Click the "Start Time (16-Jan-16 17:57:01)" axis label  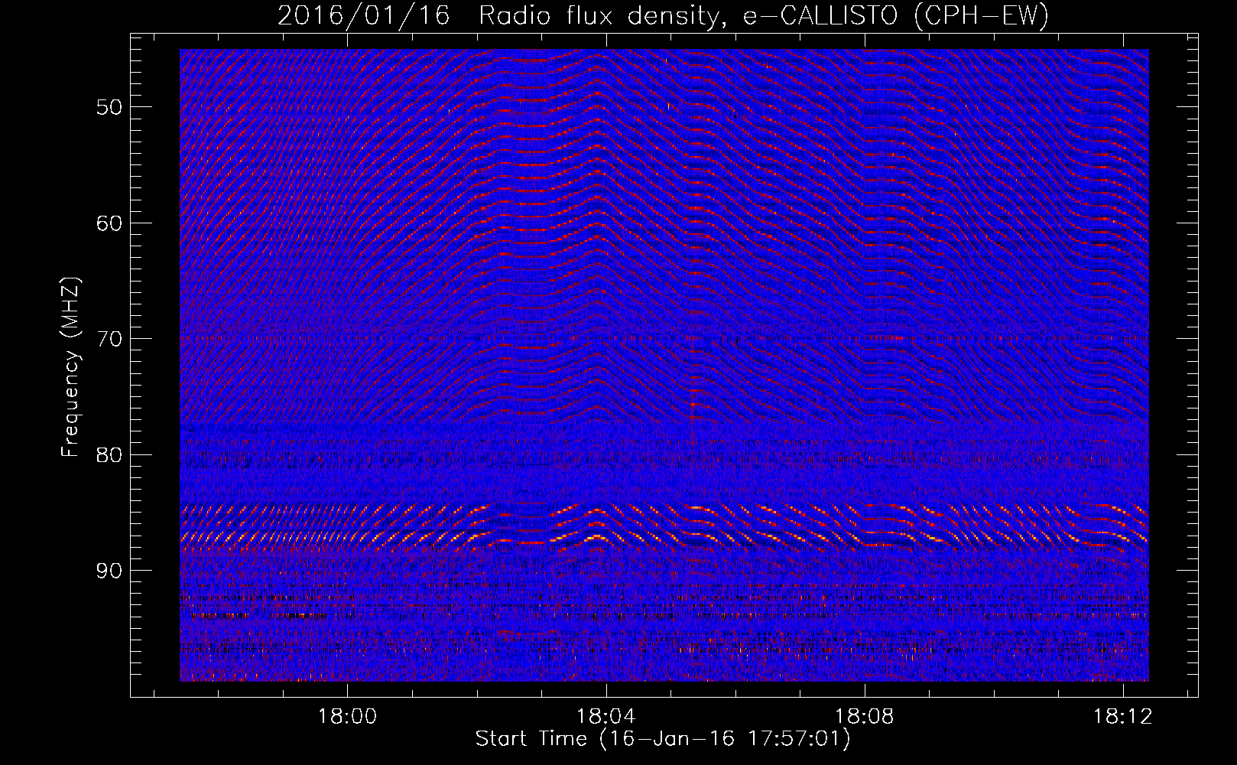coord(663,739)
